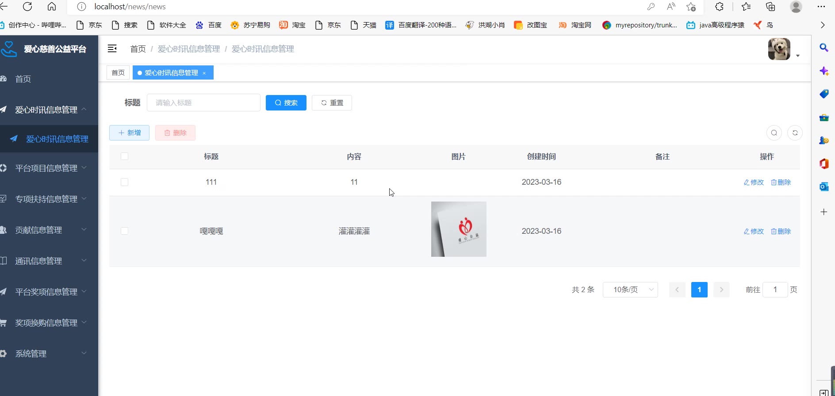This screenshot has height=396, width=835.
Task: Switch to 首页 tab
Action: 118,72
